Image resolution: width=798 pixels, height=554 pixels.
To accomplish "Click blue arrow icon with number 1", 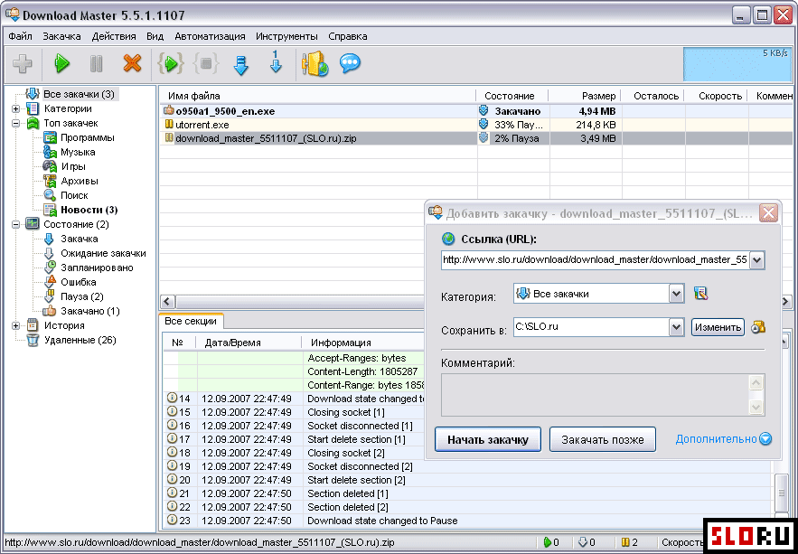I will click(x=276, y=62).
